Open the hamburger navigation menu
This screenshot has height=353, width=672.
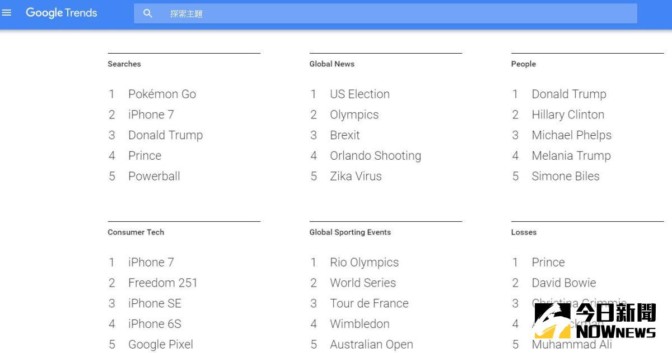tap(7, 13)
